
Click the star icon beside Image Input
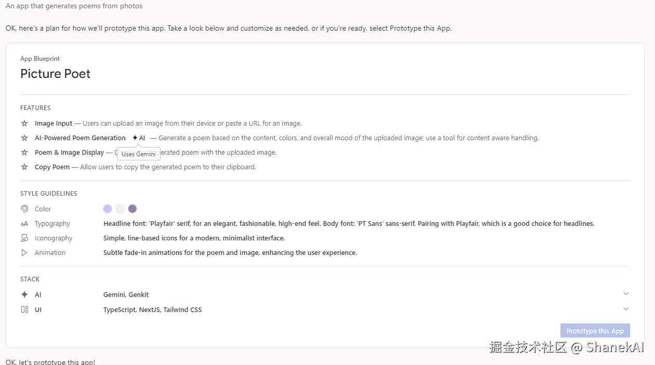24,124
